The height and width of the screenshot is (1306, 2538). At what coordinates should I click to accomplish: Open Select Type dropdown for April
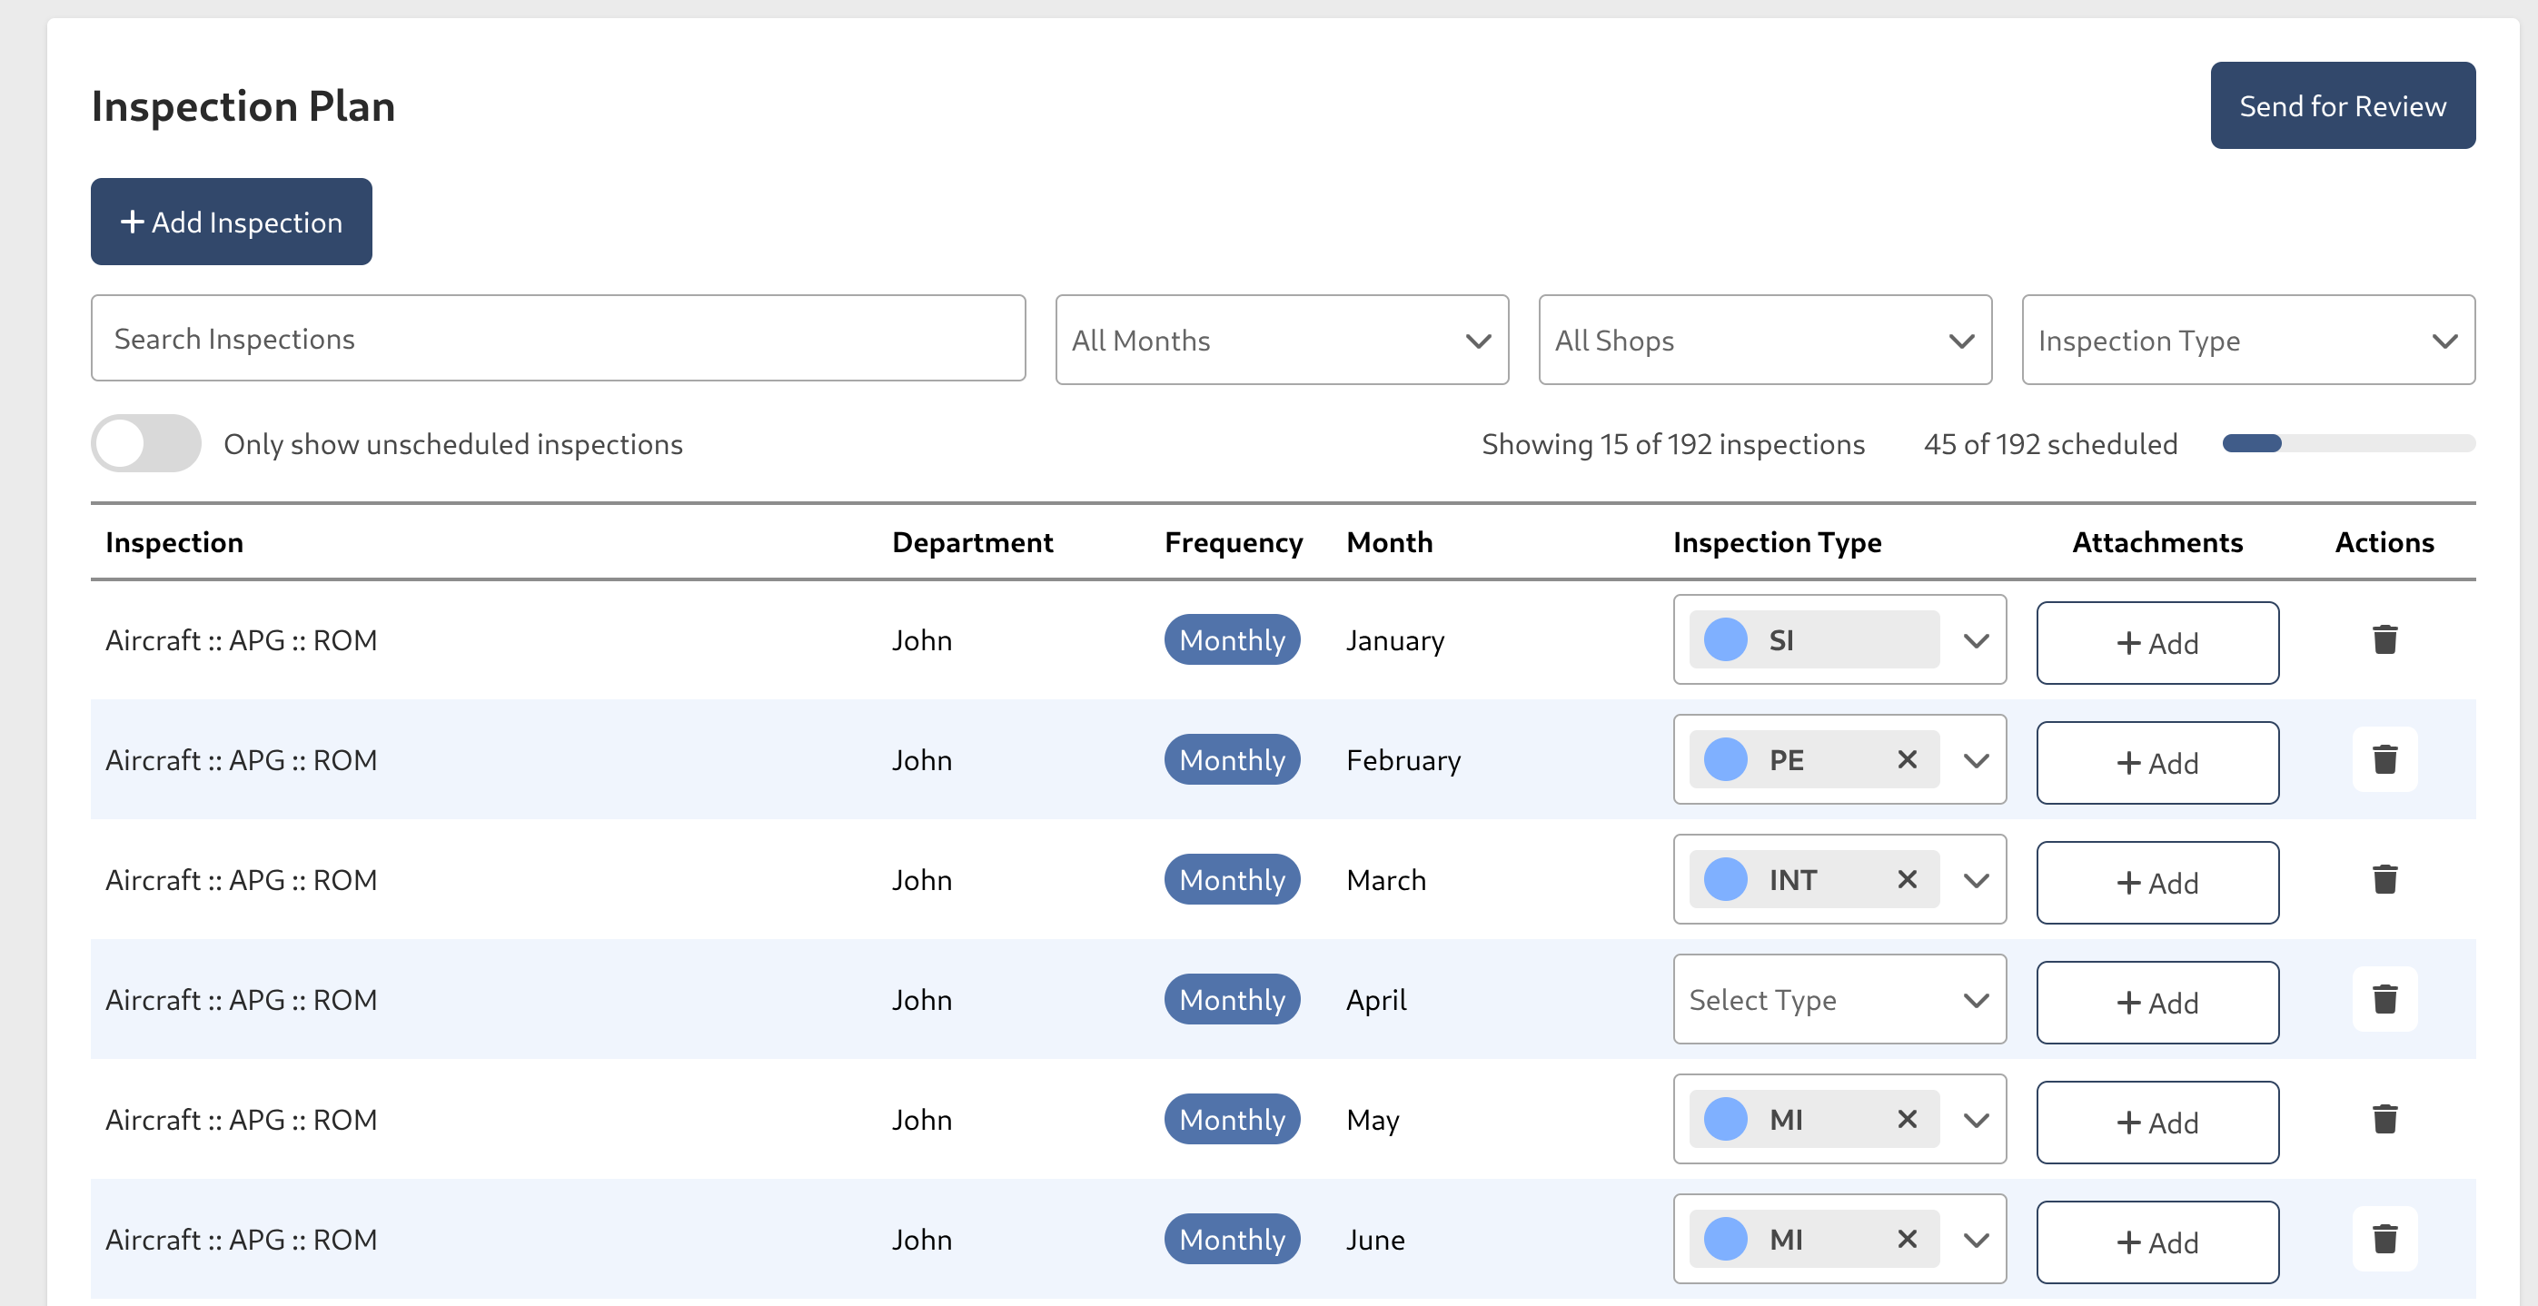1839,1000
